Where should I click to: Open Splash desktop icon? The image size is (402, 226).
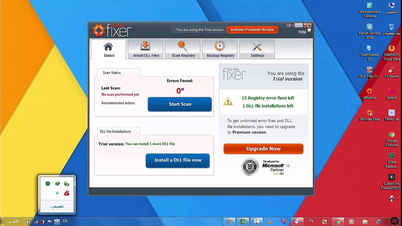[x=392, y=94]
